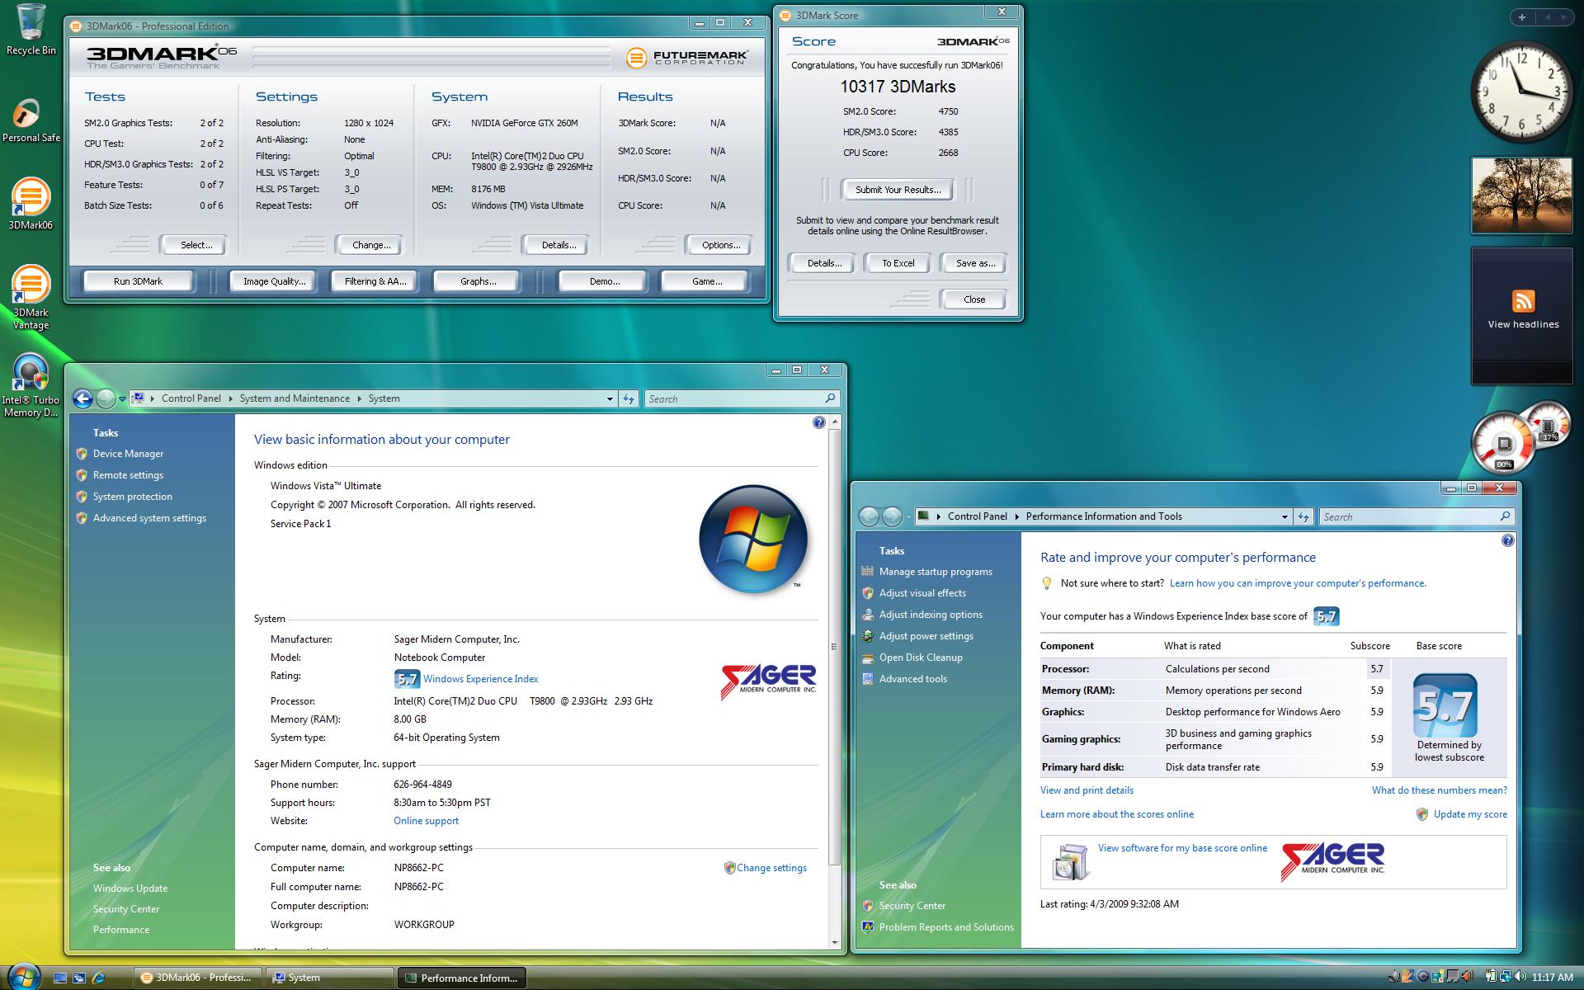Click software box icon for base score
Image resolution: width=1584 pixels, height=990 pixels.
tap(1070, 861)
